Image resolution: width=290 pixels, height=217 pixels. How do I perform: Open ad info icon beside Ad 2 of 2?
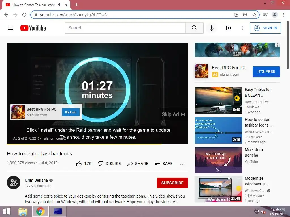pyautogui.click(x=39, y=138)
